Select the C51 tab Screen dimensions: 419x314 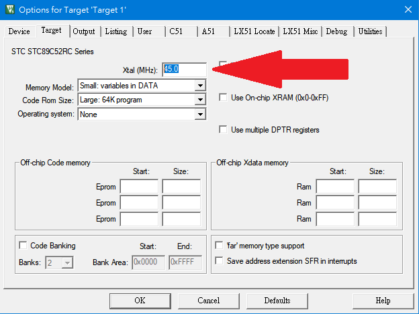tap(176, 31)
